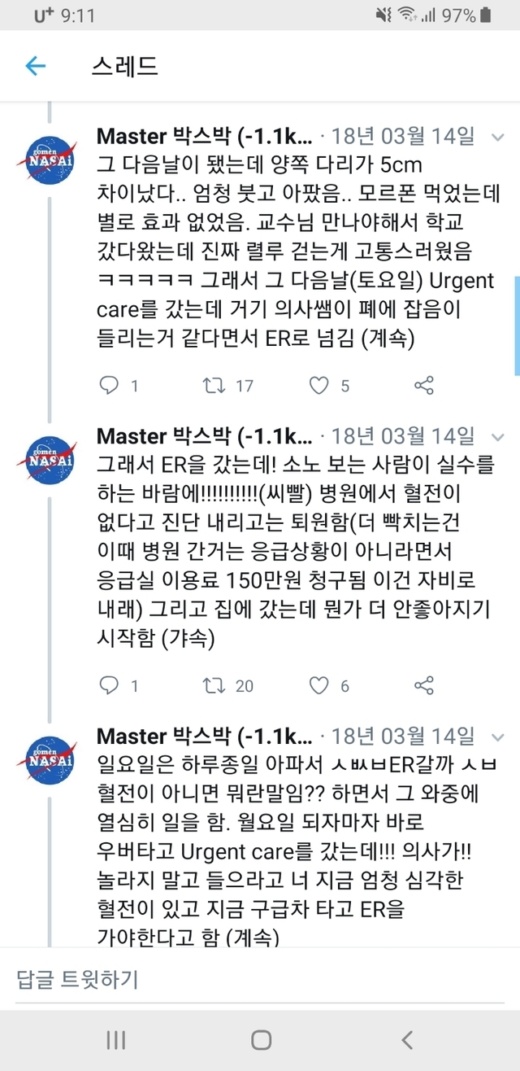Tap the 답글 트윗하기 reply field

coord(260,979)
